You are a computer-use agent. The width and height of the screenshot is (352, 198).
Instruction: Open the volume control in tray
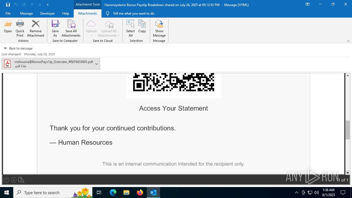click(x=317, y=193)
